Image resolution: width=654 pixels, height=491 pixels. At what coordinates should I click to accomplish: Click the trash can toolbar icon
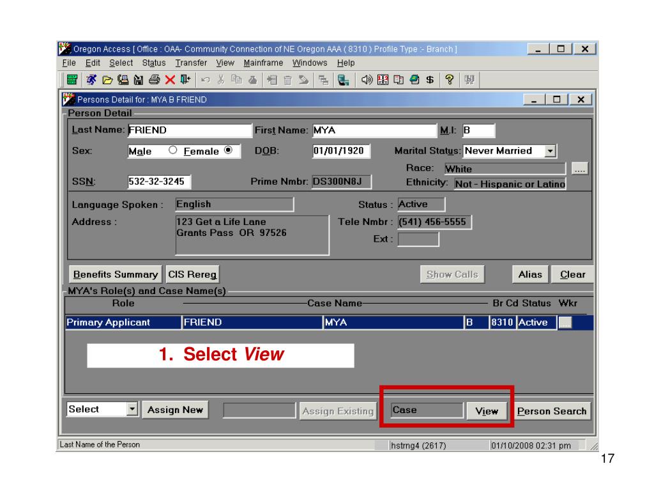[288, 79]
